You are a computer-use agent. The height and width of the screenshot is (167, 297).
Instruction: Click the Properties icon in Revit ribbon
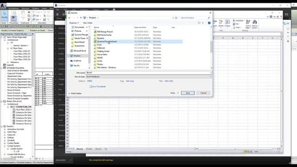(x=13, y=19)
